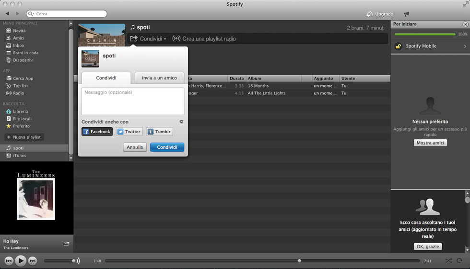Open share settings gear icon

(x=181, y=122)
